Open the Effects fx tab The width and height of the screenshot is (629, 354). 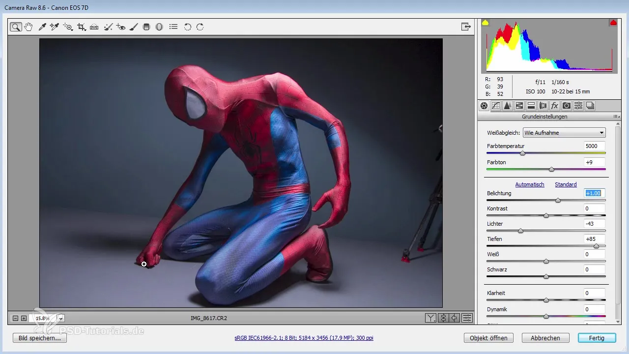tap(555, 105)
